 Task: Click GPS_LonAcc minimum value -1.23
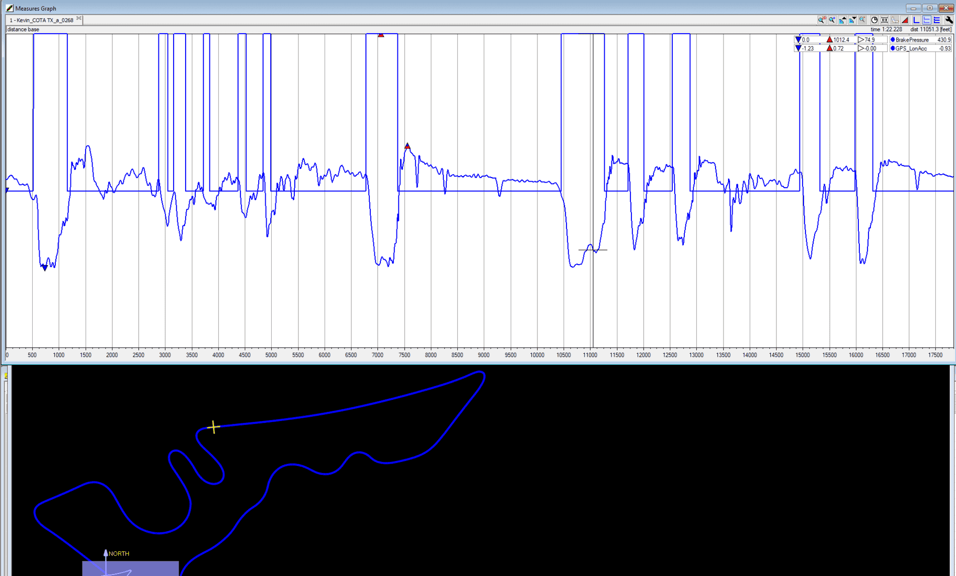click(808, 49)
